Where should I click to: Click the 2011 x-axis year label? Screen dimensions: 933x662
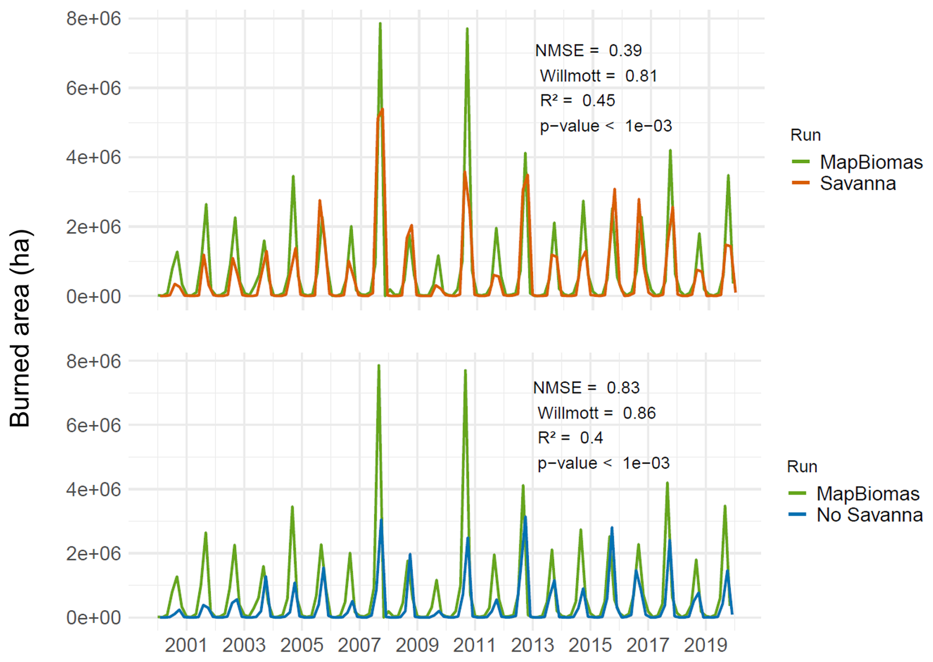[474, 645]
